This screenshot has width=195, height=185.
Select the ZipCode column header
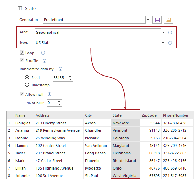click(149, 115)
